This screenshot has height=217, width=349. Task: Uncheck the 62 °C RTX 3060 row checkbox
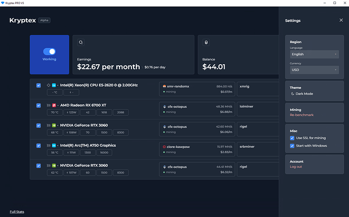[38, 165]
